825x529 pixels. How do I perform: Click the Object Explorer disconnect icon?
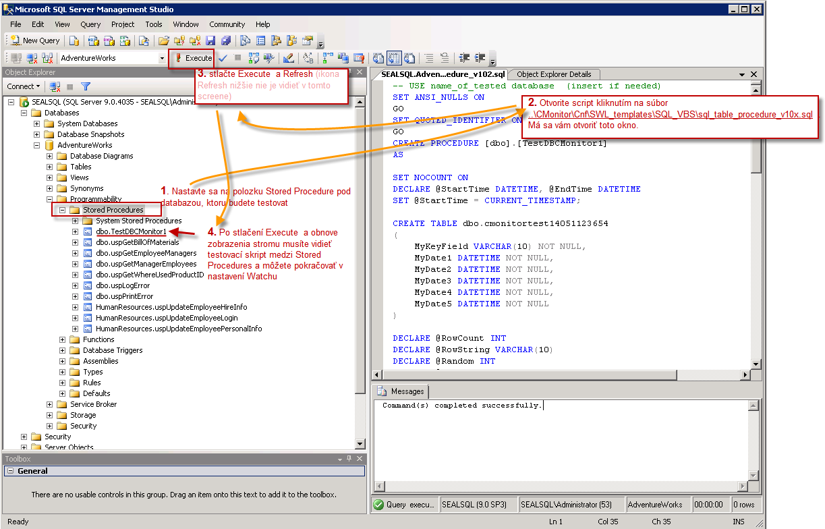click(x=55, y=86)
